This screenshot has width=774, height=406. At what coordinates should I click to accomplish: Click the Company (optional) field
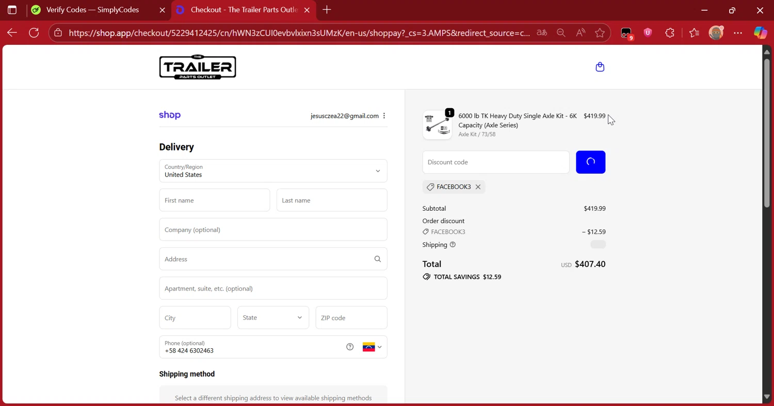click(x=273, y=230)
